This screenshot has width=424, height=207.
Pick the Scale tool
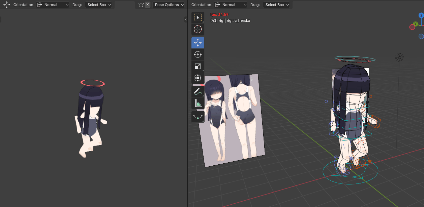pyautogui.click(x=198, y=66)
